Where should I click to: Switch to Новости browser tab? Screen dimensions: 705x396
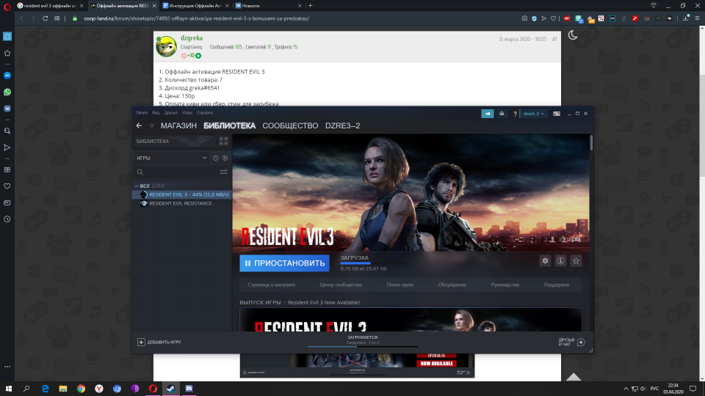point(267,6)
